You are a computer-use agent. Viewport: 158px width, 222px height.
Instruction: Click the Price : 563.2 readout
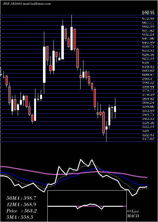click(x=21, y=211)
